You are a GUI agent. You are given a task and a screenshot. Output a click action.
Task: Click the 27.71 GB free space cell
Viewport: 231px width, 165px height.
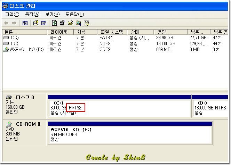tap(198, 38)
